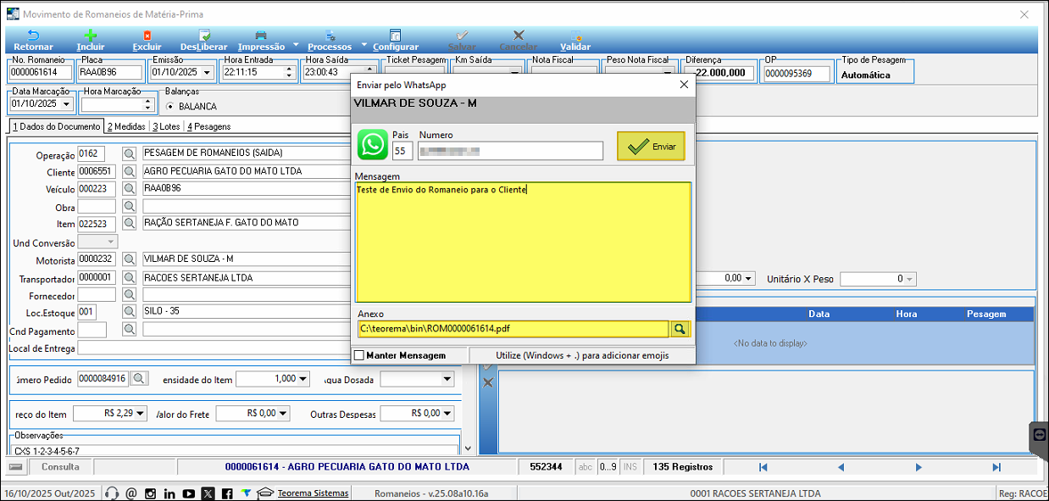Open the LinkedIn icon in status bar
1049x501 pixels.
[169, 493]
